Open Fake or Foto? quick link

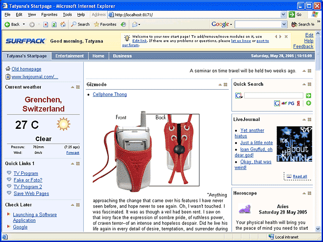pyautogui.click(x=28, y=180)
